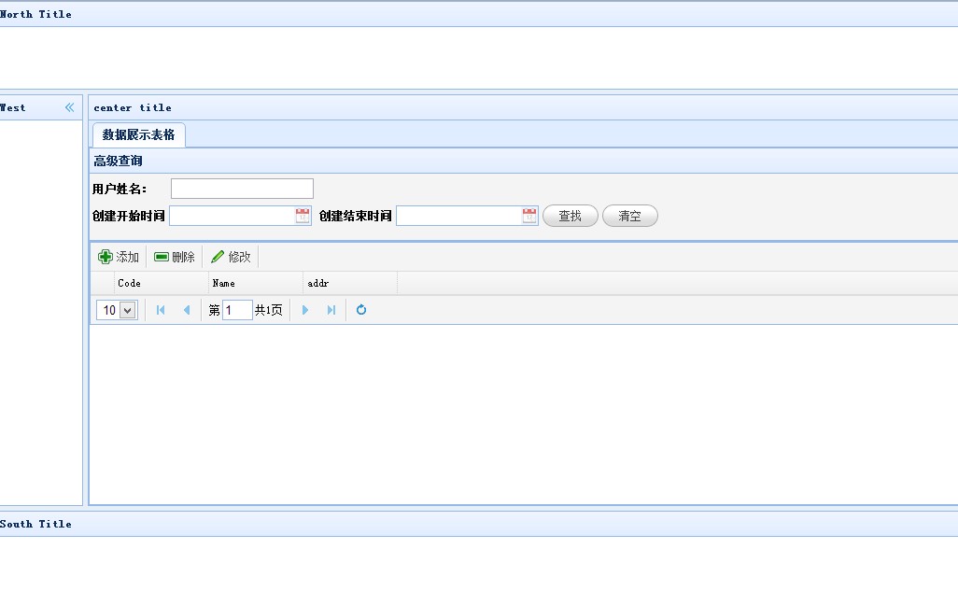Image resolution: width=958 pixels, height=591 pixels.
Task: Refresh the data grid
Action: coord(361,310)
